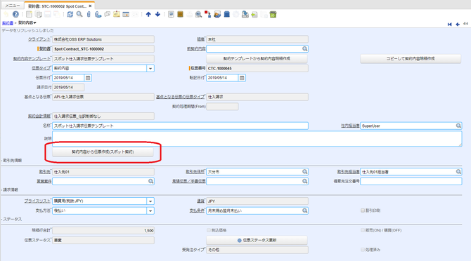The image size is (471, 261).
Task: Go to the previous record arrow
Action: [458, 25]
